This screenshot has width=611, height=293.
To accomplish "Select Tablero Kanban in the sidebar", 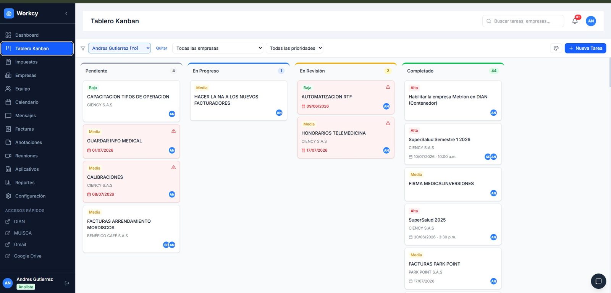I will pyautogui.click(x=37, y=49).
